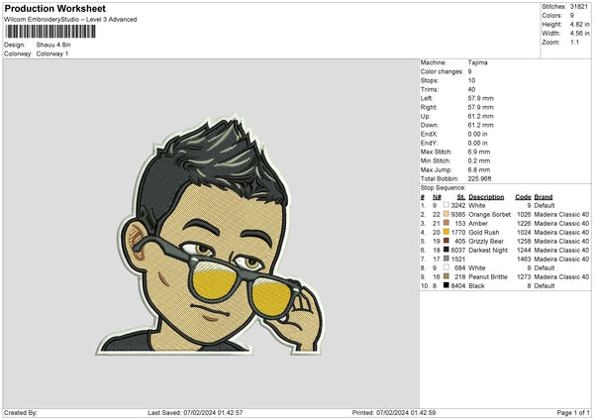Click the N# column header
Viewport: 594px width, 420px height.
click(437, 197)
